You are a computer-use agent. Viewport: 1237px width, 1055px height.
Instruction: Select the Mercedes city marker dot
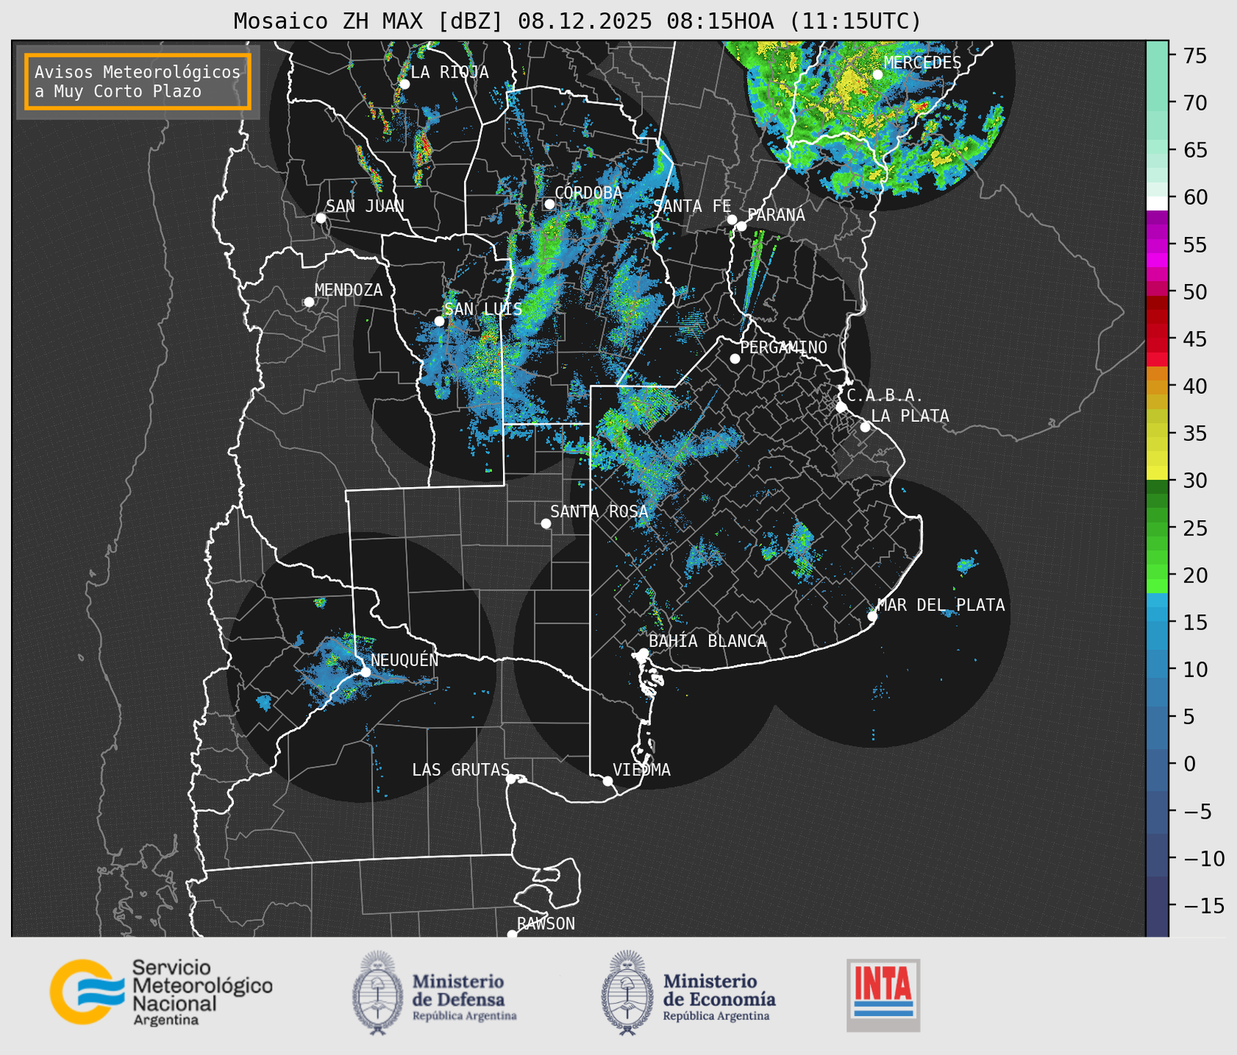(878, 74)
